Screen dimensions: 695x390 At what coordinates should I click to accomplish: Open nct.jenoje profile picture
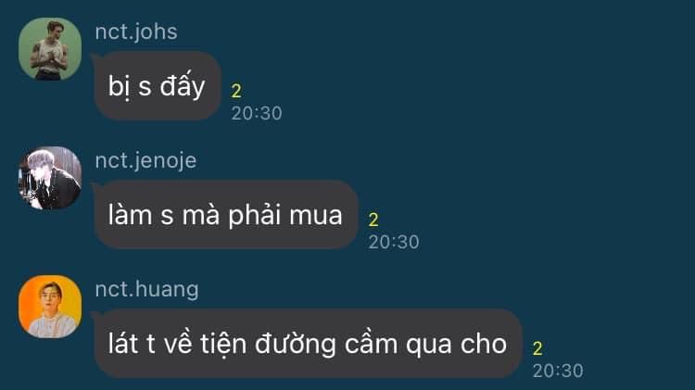50,178
